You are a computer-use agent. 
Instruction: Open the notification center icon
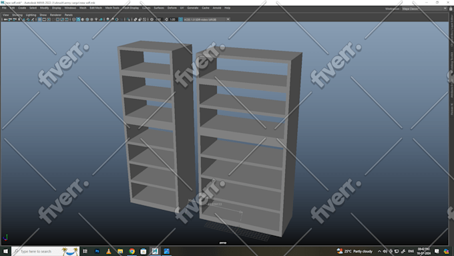(437, 251)
